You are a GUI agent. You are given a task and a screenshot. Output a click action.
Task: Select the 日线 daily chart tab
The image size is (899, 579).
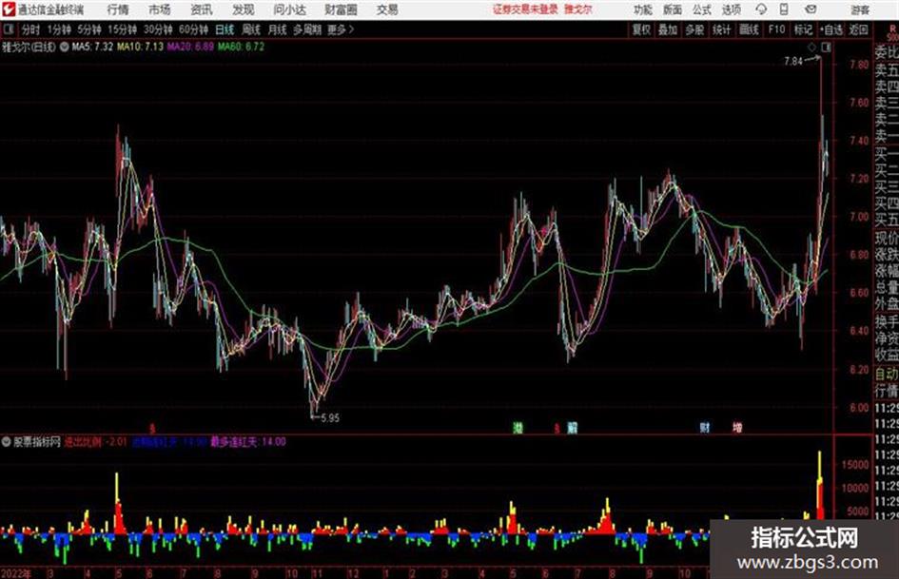pos(225,29)
